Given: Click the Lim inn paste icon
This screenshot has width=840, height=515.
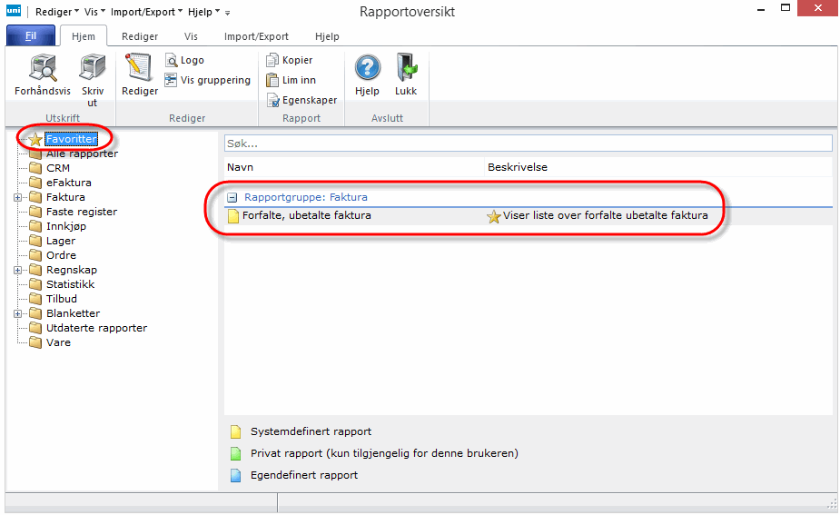Looking at the screenshot, I should 272,80.
